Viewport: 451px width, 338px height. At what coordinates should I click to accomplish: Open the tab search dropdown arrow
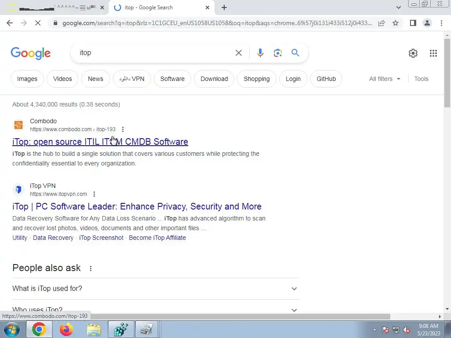[398, 7]
